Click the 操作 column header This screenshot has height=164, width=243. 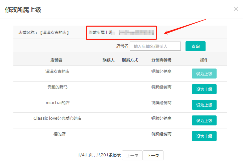click(x=204, y=60)
